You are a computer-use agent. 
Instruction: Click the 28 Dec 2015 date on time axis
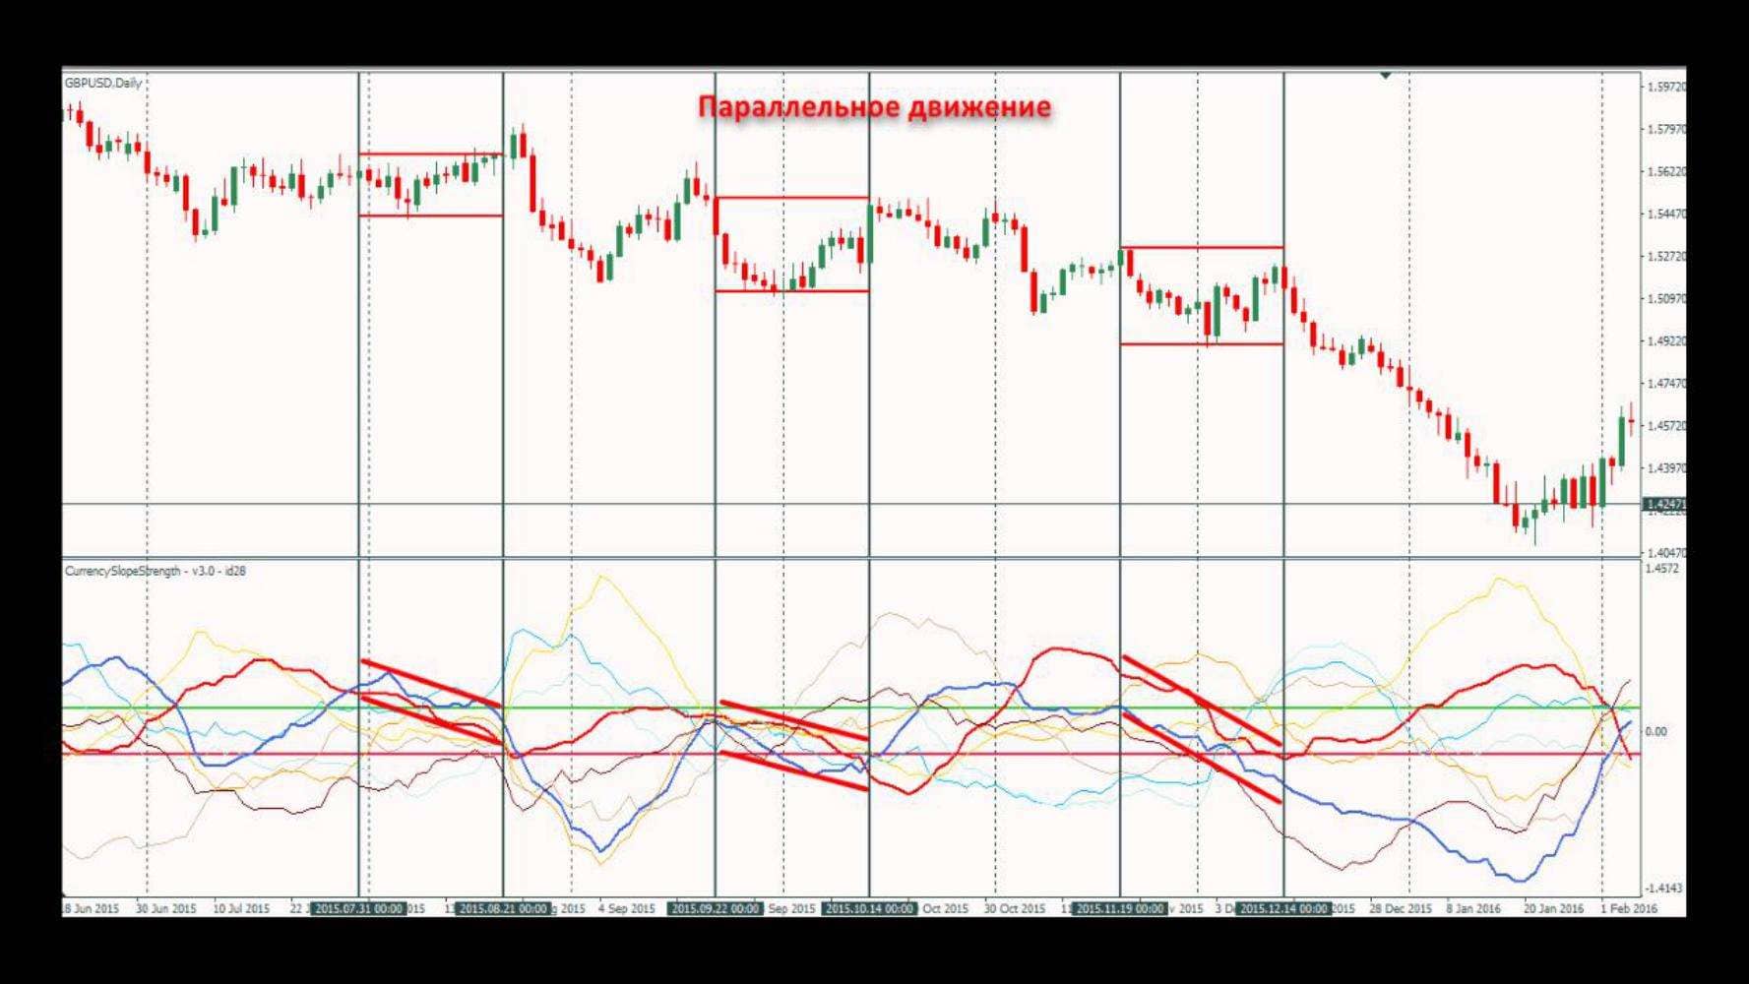[x=1401, y=908]
